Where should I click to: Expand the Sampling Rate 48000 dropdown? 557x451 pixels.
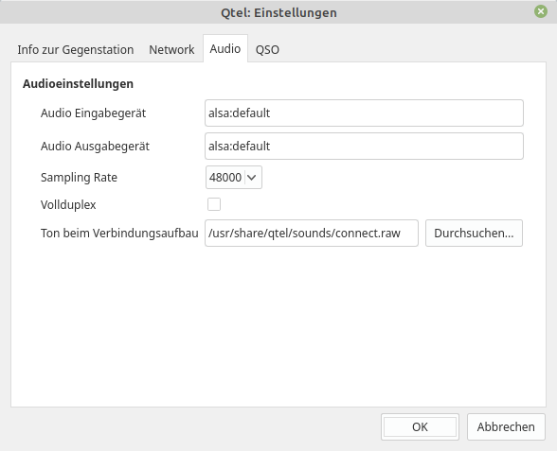point(234,178)
